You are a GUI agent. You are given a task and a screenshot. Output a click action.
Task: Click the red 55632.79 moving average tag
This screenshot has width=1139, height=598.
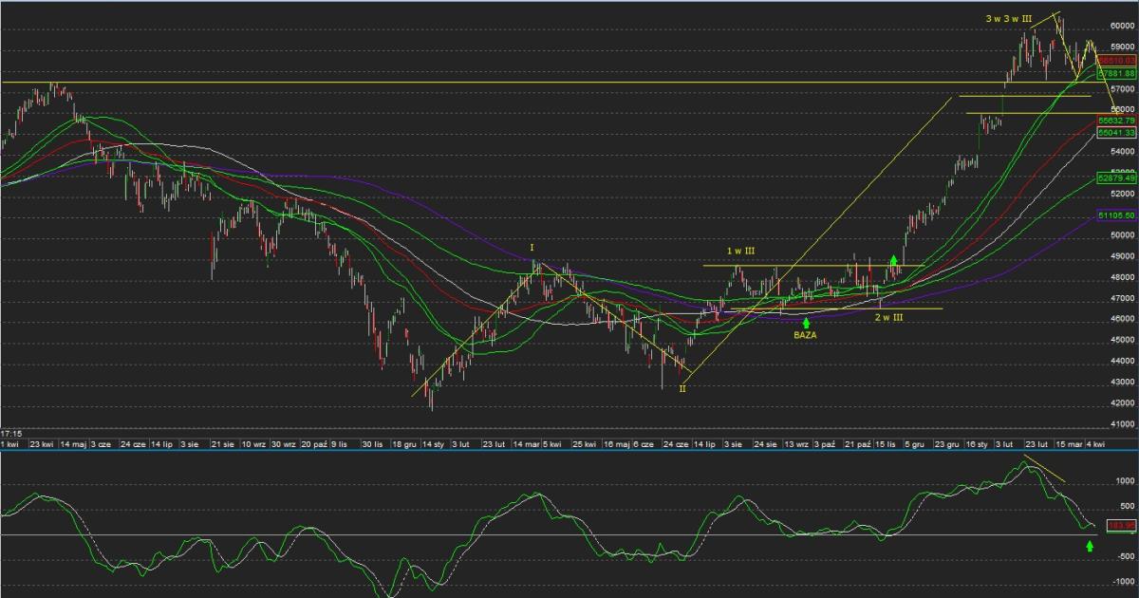coord(1116,121)
